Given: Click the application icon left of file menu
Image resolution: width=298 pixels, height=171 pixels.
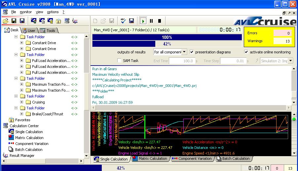Looking at the screenshot, I should click(5, 12).
